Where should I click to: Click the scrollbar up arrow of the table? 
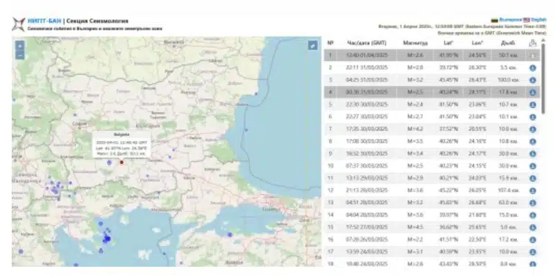[x=543, y=40]
